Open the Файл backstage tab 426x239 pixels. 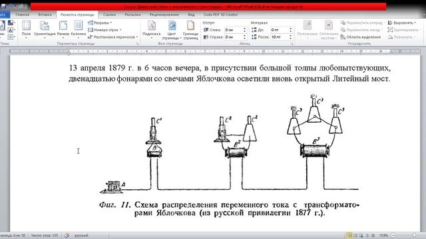(4, 15)
